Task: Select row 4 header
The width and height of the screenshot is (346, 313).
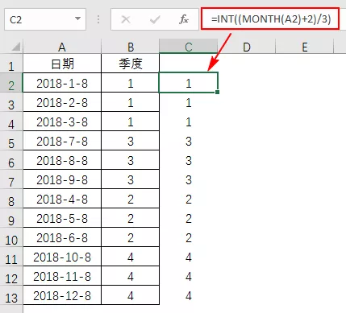Action: [11, 121]
